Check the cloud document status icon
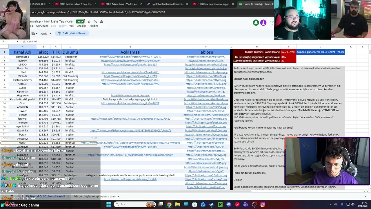The width and height of the screenshot is (371, 209). [101, 21]
